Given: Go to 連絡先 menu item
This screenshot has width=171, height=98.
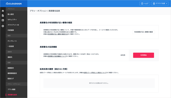Looking at the screenshot, I should [x=10, y=57].
